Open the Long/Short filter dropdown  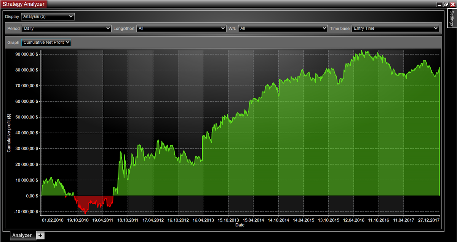tap(182, 29)
